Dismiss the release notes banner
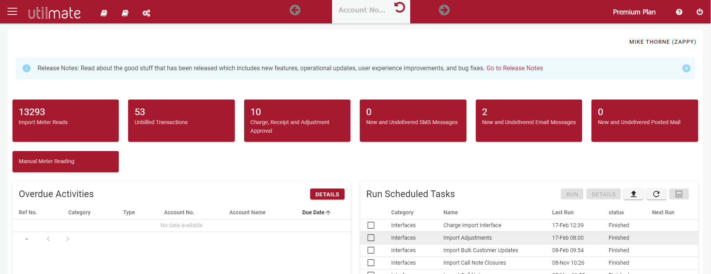 click(x=686, y=68)
